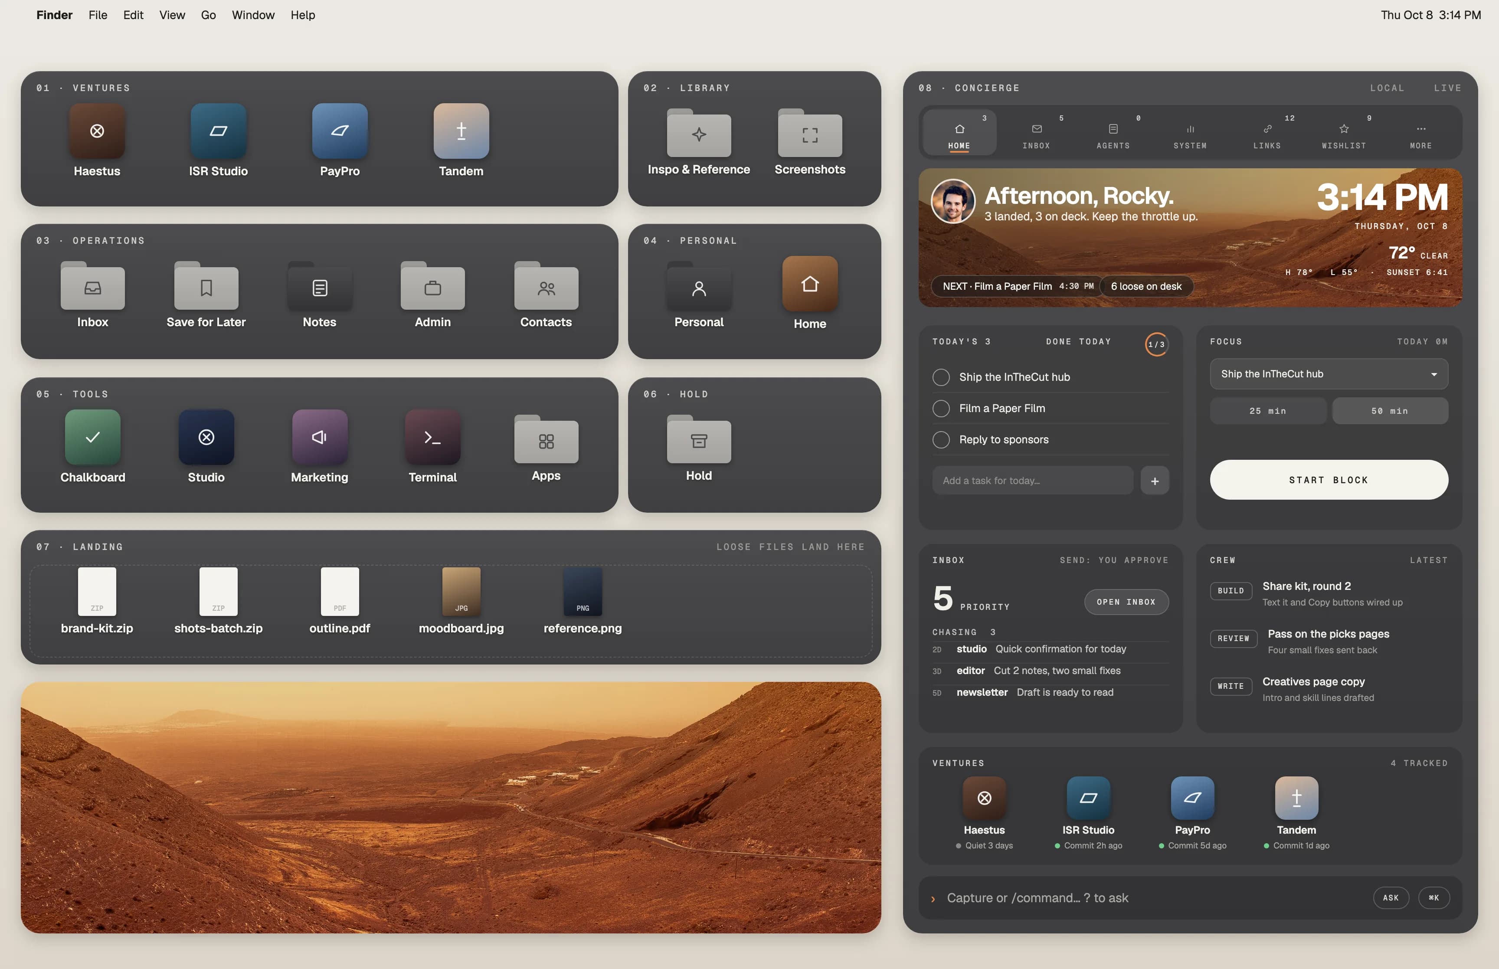
Task: Select the moodboard.jpg file thumbnail
Action: point(461,592)
